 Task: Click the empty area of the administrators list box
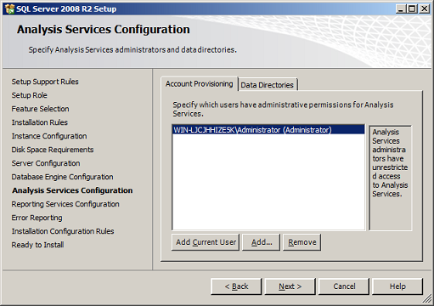click(268, 181)
